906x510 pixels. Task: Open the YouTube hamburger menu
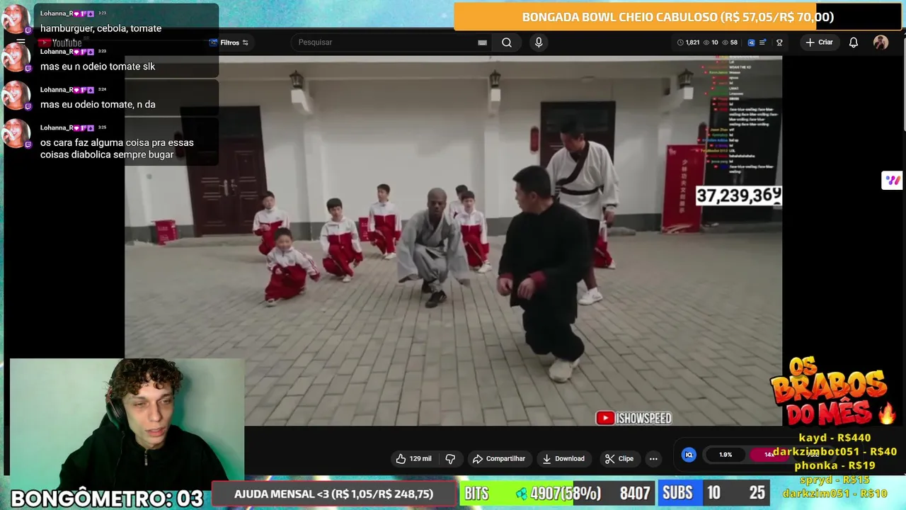click(x=21, y=42)
